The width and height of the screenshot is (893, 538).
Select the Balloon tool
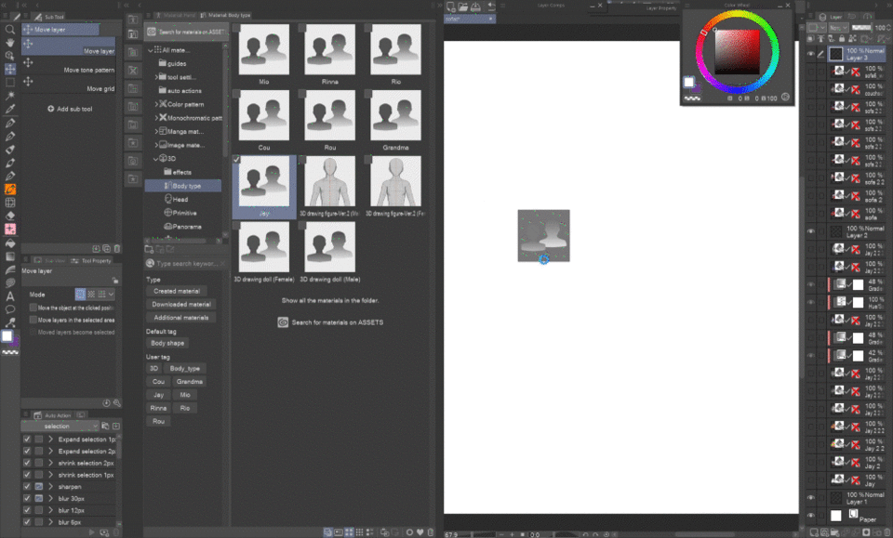coord(9,309)
